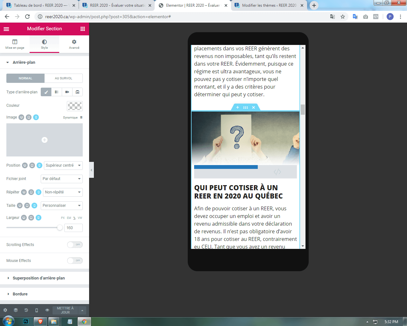
Task: Choose tablet device for Image setting
Action: 29,117
